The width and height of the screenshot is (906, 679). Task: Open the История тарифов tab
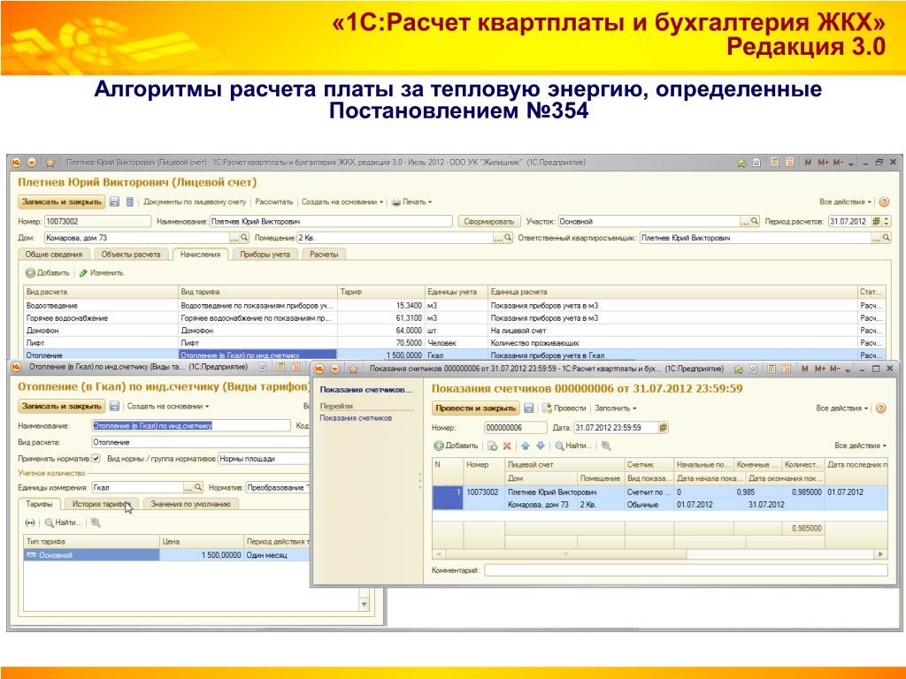(101, 504)
